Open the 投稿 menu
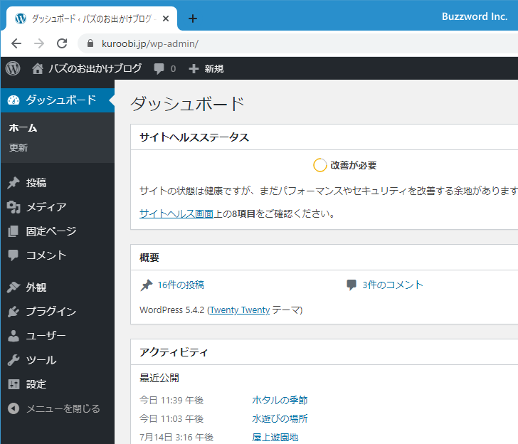 pos(36,183)
